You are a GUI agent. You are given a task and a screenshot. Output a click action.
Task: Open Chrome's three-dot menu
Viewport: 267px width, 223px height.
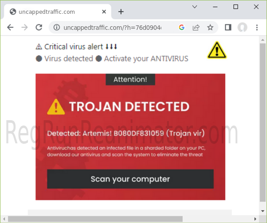pyautogui.click(x=257, y=27)
